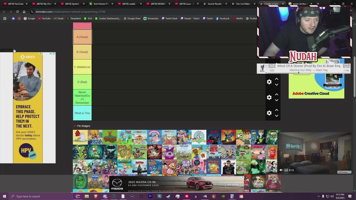Screen dimensions: 356x200
Task: Click Never Watched/Don't Remember label
Action: (x=82, y=97)
